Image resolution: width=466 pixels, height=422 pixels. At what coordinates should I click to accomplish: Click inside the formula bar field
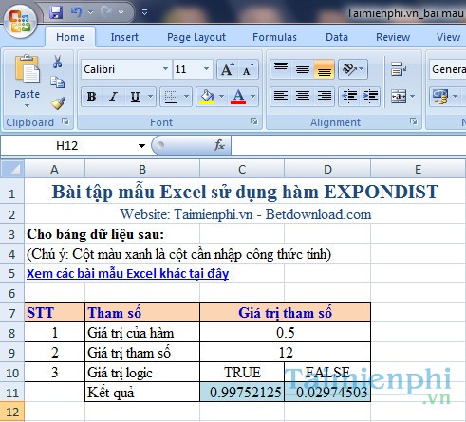[x=348, y=145]
